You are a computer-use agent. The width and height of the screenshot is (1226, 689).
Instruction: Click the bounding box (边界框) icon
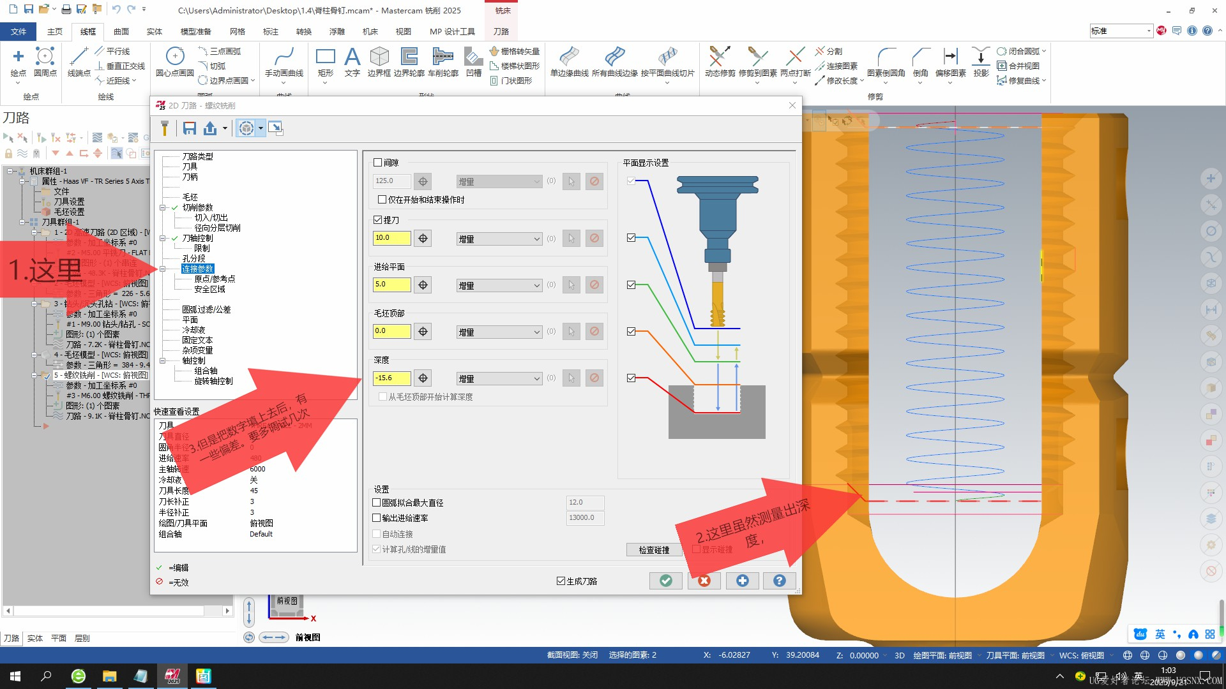(379, 57)
